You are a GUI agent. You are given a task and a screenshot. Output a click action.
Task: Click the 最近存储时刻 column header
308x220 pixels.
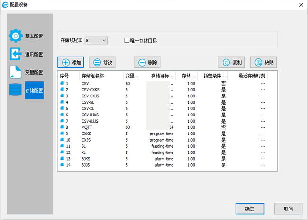point(251,76)
